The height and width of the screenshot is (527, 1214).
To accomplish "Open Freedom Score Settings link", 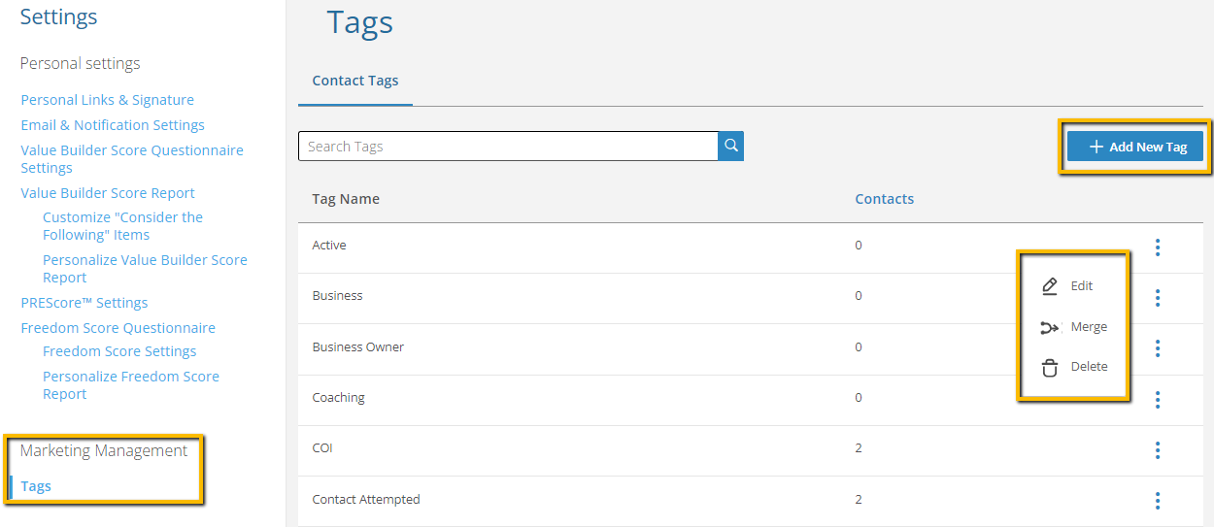I will (119, 351).
